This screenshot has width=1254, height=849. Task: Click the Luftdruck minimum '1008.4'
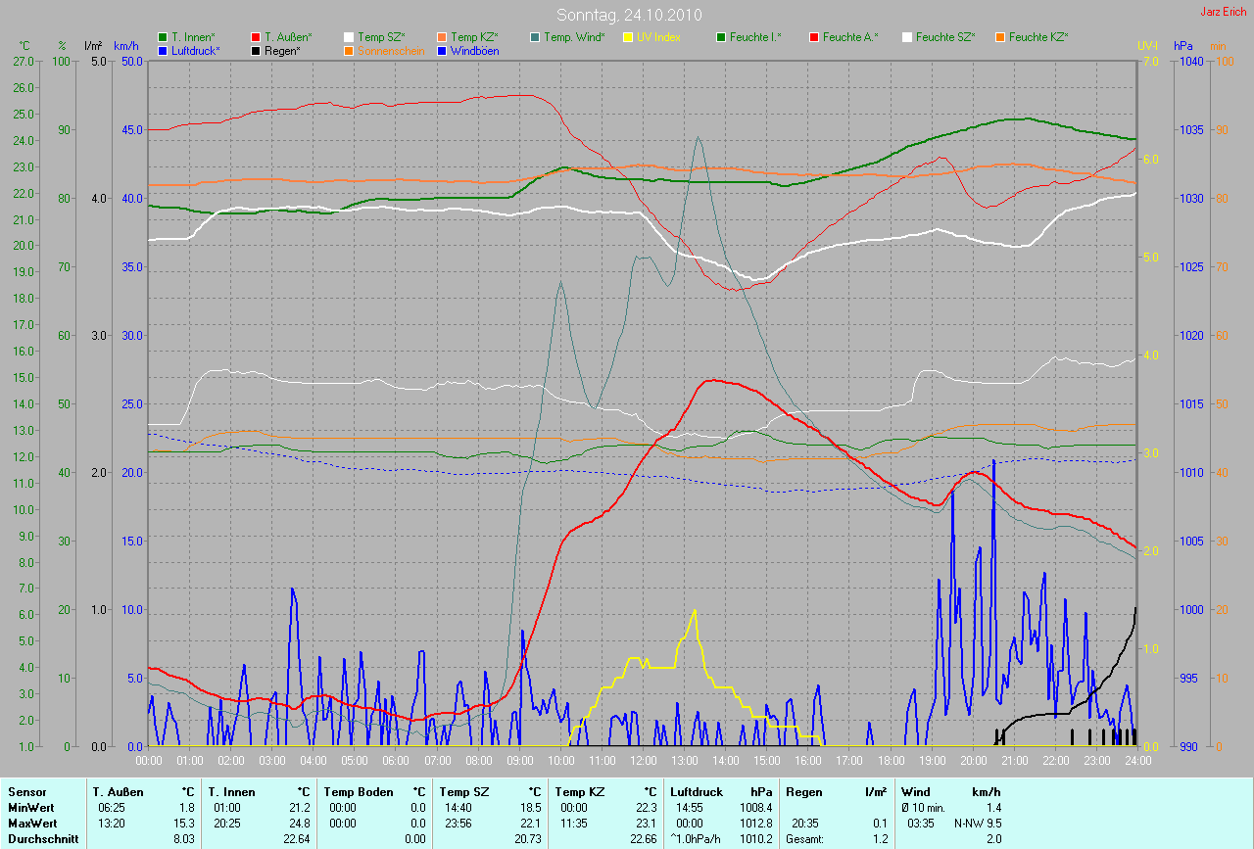tap(756, 807)
